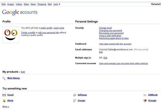Click the smiley profile picture

pyautogui.click(x=11, y=35)
